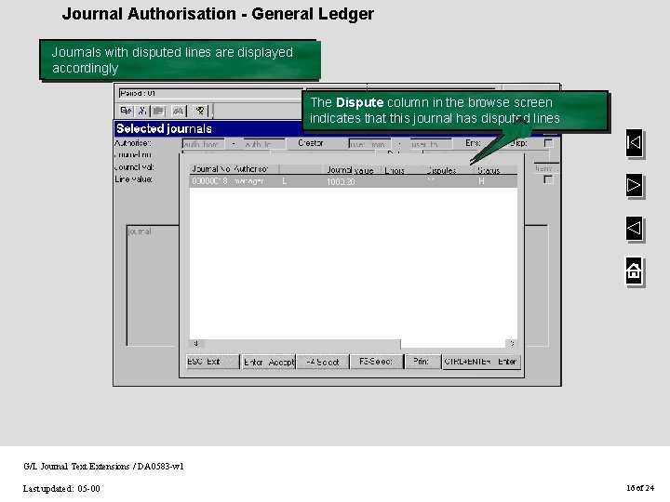Click the auth to input field
Image resolution: width=670 pixels, height=502 pixels.
(264, 144)
